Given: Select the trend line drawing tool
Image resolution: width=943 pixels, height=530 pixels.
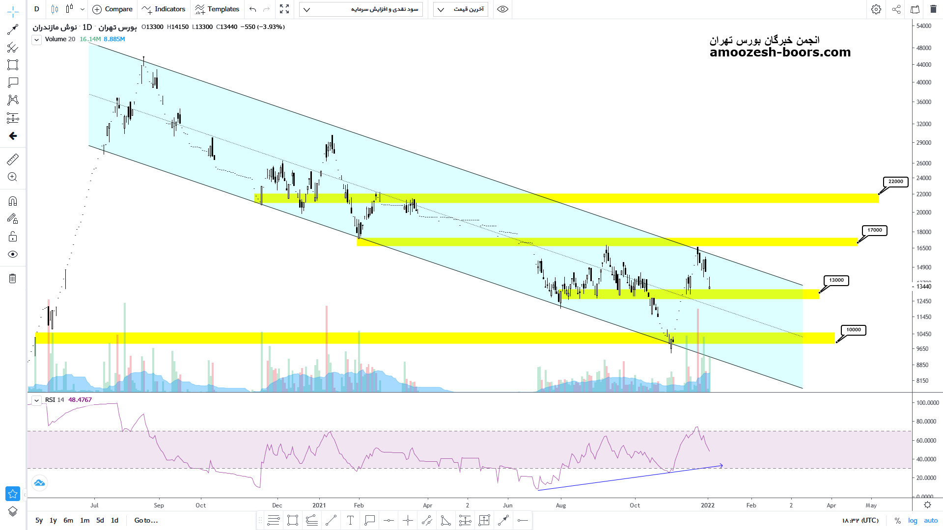Looking at the screenshot, I should 13,29.
